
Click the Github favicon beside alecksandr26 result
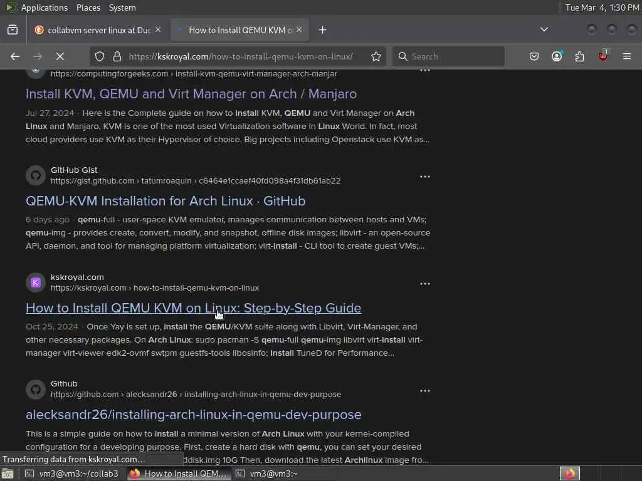36,390
